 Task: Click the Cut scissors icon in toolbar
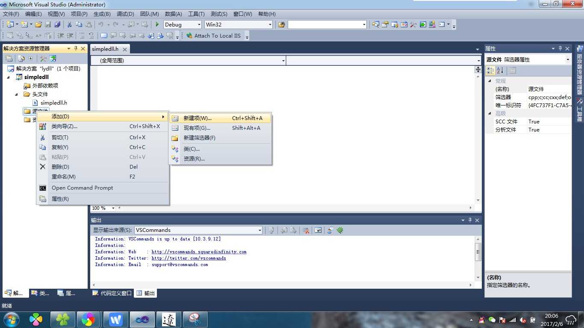tap(69, 24)
